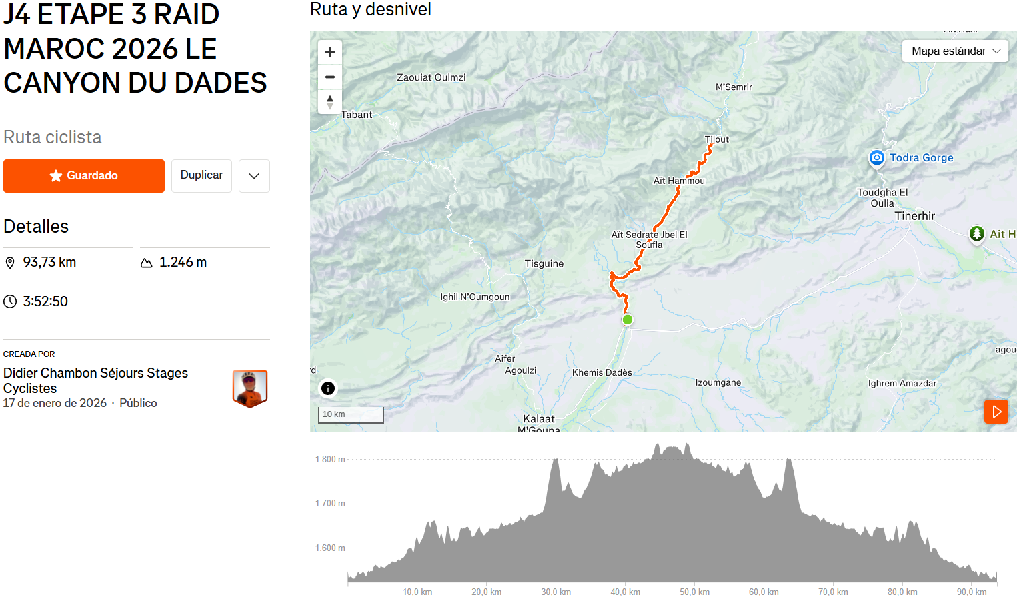Toggle the Guardado saved star button
This screenshot has width=1023, height=603.
(x=84, y=176)
